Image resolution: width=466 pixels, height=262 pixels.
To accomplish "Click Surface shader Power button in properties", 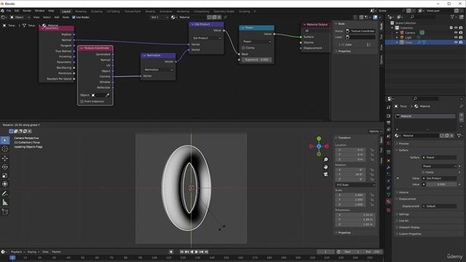I will point(439,157).
